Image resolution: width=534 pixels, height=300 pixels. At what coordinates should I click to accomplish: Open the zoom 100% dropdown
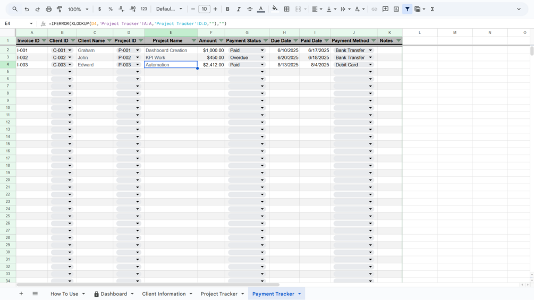(78, 9)
